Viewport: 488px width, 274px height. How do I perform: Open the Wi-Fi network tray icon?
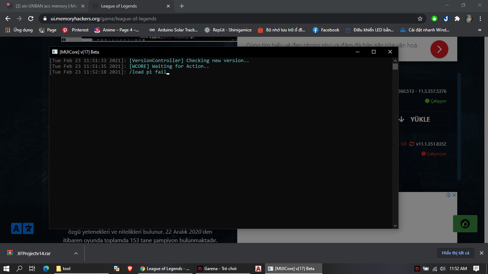tap(435, 268)
